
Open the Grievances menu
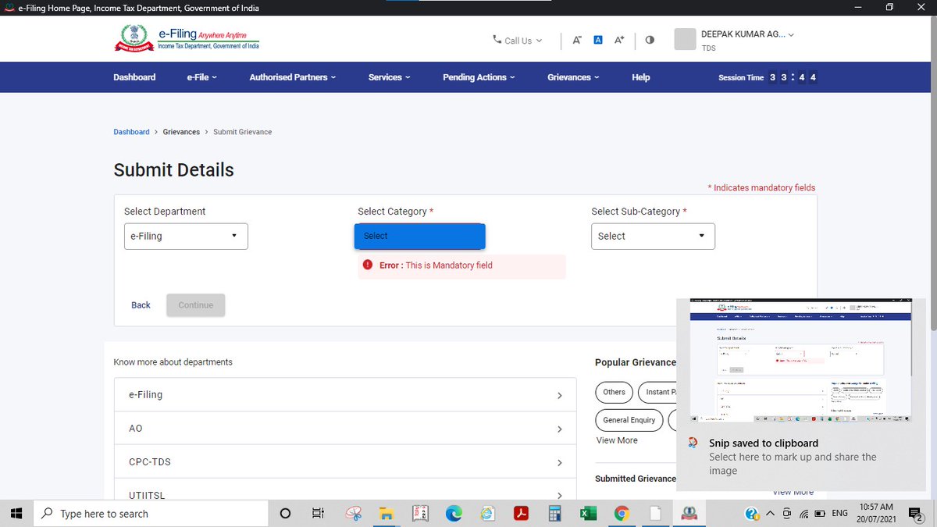coord(574,77)
